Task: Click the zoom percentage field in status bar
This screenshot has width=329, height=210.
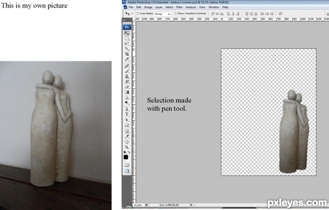Action: (x=138, y=205)
